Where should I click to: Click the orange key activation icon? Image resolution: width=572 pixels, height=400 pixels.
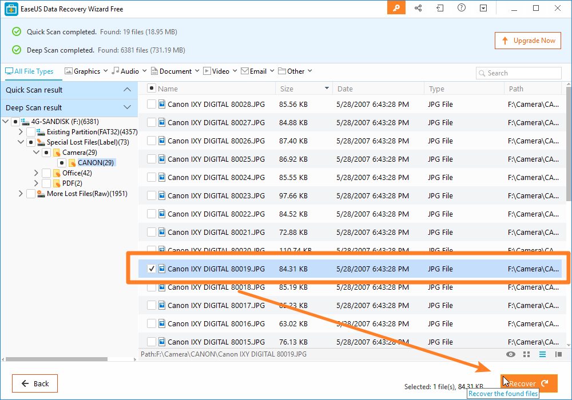coord(396,8)
